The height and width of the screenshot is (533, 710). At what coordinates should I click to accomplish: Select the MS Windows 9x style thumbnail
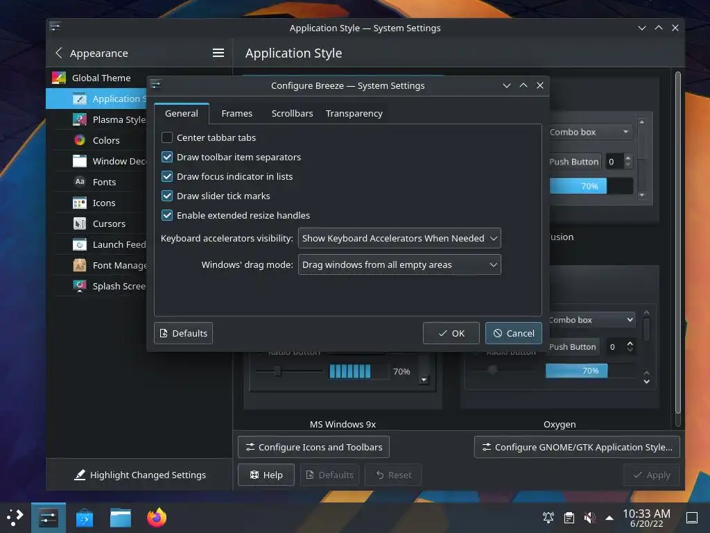343,381
